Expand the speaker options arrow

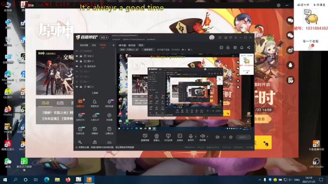[x=207, y=137]
